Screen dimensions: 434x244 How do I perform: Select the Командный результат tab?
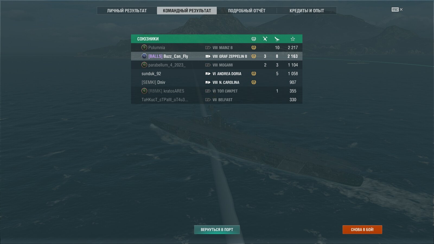point(187,11)
